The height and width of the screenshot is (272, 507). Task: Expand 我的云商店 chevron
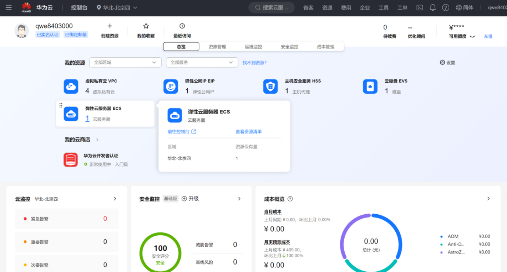pyautogui.click(x=97, y=140)
